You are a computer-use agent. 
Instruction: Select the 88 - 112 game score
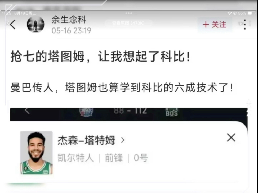click(130, 111)
